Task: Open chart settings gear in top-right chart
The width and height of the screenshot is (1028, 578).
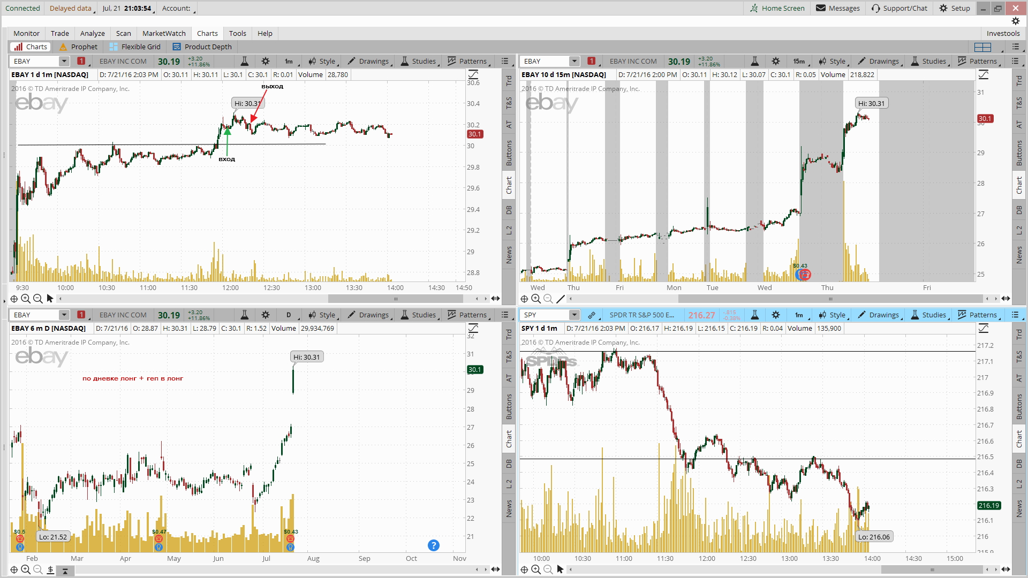Action: pos(776,61)
